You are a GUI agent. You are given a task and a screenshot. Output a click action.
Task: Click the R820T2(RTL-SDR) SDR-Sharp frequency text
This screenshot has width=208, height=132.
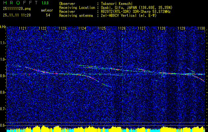tap(136, 12)
